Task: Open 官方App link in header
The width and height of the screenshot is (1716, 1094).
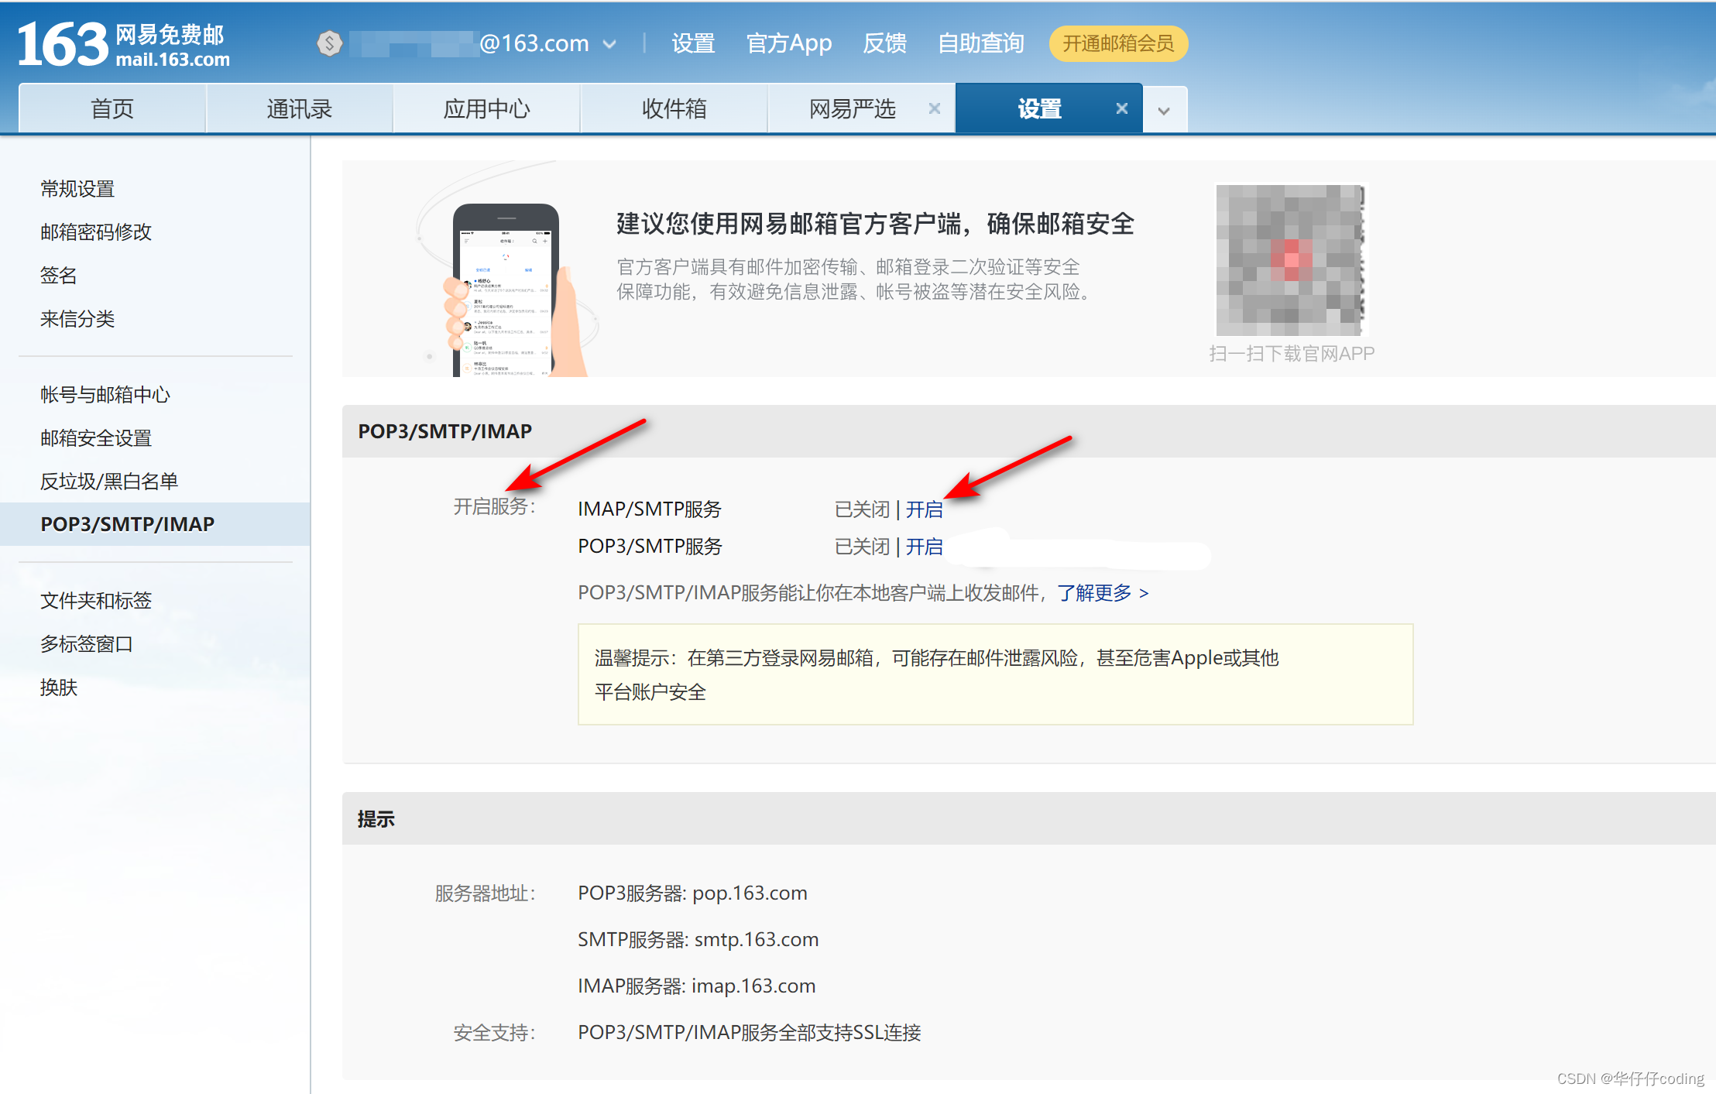Action: click(x=789, y=43)
